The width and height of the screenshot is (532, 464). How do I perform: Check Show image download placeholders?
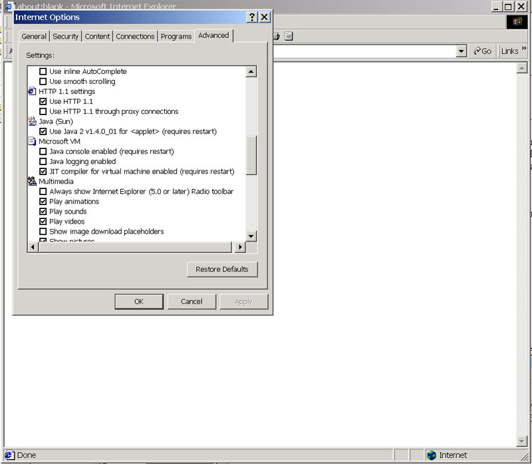coord(43,232)
